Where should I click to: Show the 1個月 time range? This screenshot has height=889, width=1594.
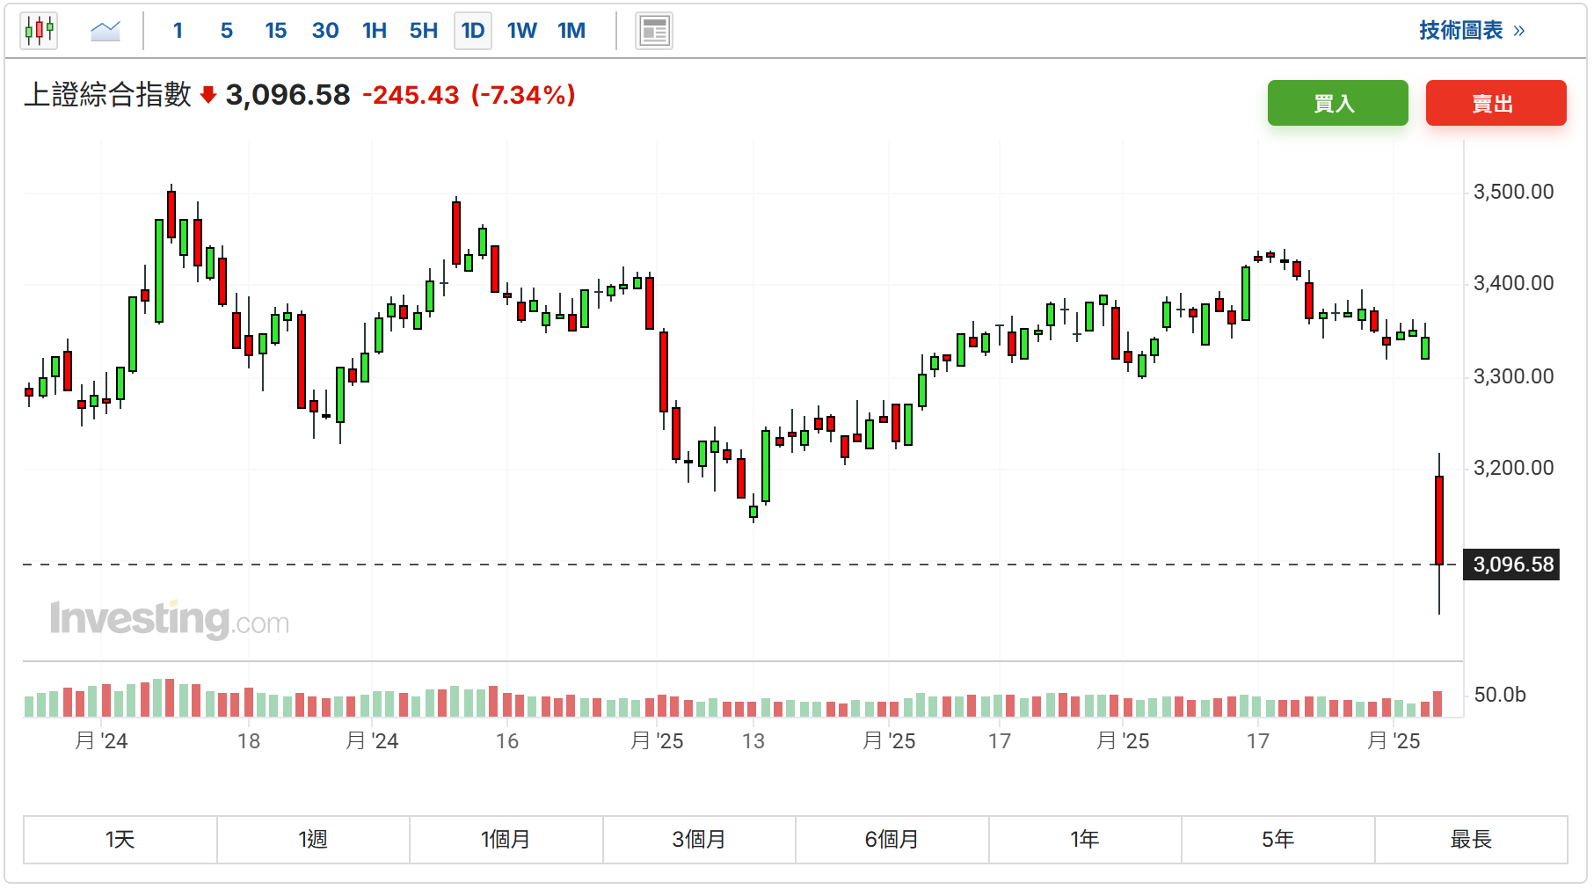click(x=506, y=840)
